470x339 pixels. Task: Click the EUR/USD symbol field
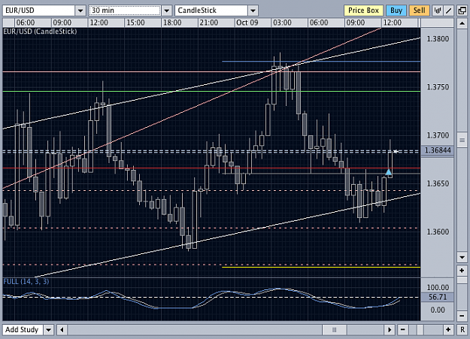pyautogui.click(x=38, y=11)
